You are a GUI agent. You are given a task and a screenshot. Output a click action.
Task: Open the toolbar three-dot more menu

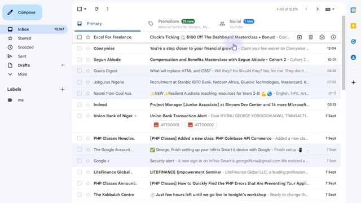108,9
